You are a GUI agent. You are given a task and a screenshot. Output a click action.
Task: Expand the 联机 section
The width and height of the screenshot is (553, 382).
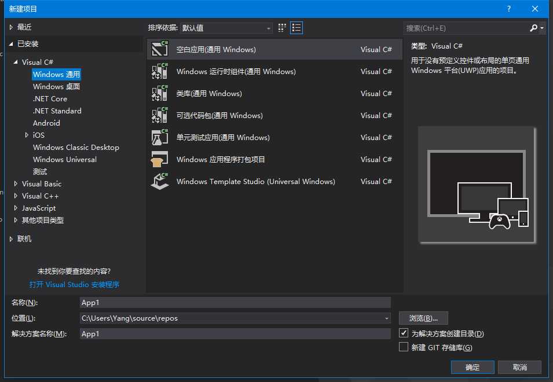click(x=11, y=239)
